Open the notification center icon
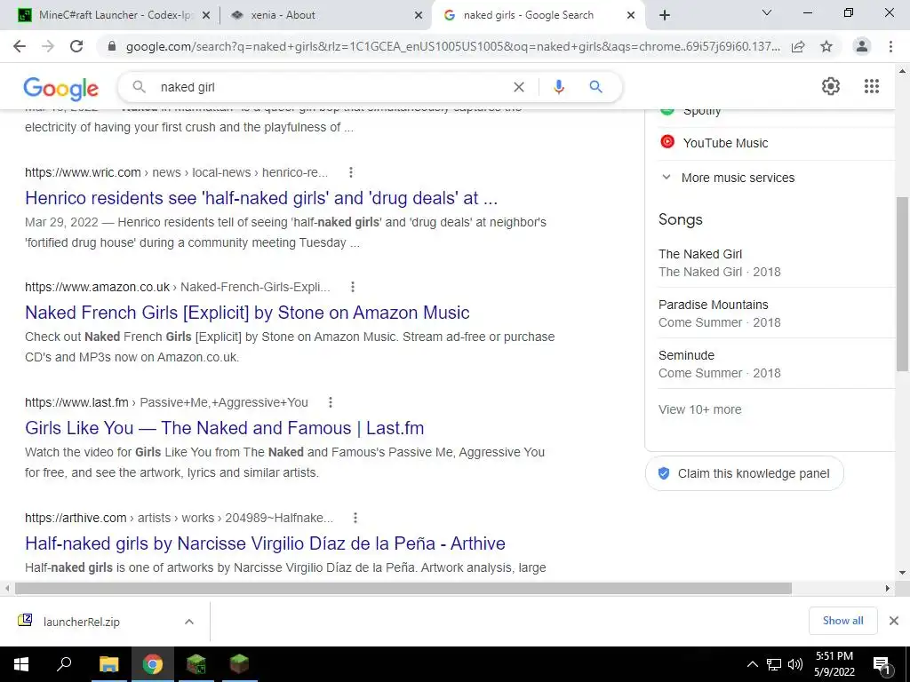 (882, 665)
